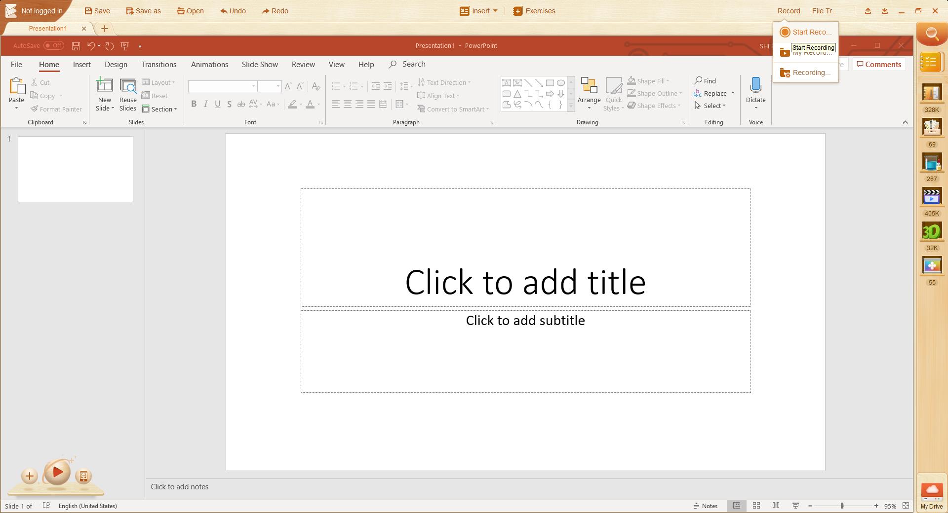Fit slide to current window icon
948x513 pixels.
tap(906, 506)
